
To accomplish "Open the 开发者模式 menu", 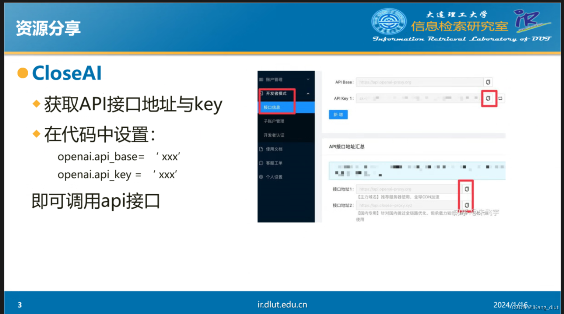I will (286, 94).
